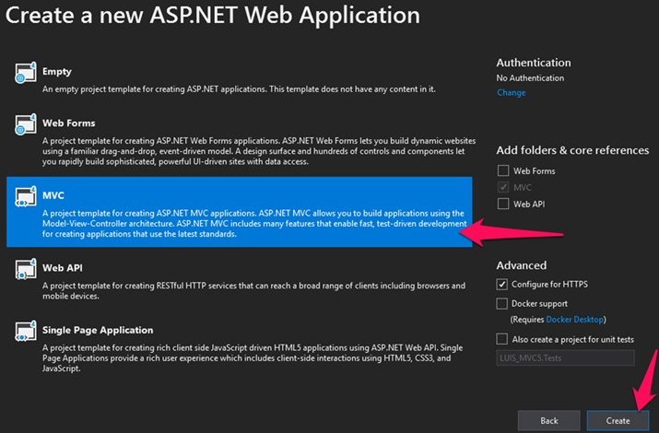The height and width of the screenshot is (433, 659).
Task: Enable the Web Forms checkbox
Action: click(502, 170)
